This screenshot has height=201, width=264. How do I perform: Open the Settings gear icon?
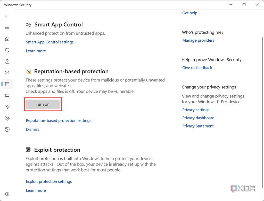7,194
